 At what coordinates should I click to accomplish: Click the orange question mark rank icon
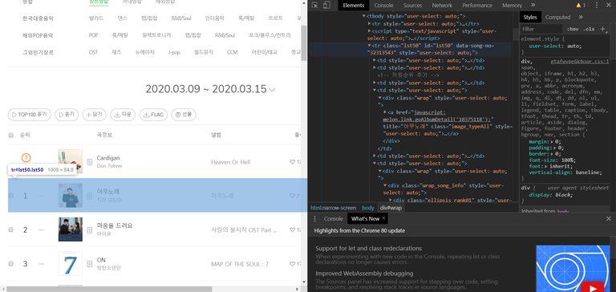26,158
